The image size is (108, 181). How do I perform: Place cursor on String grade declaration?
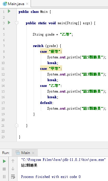click(x=53, y=34)
